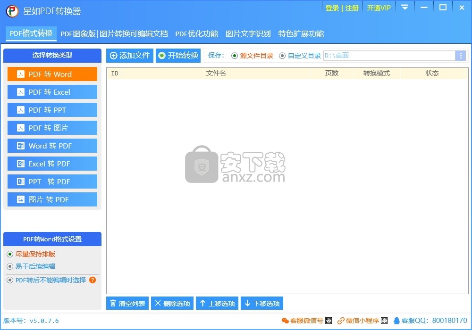The image size is (472, 330).
Task: Click the orange question mark help icon
Action: 93,280
